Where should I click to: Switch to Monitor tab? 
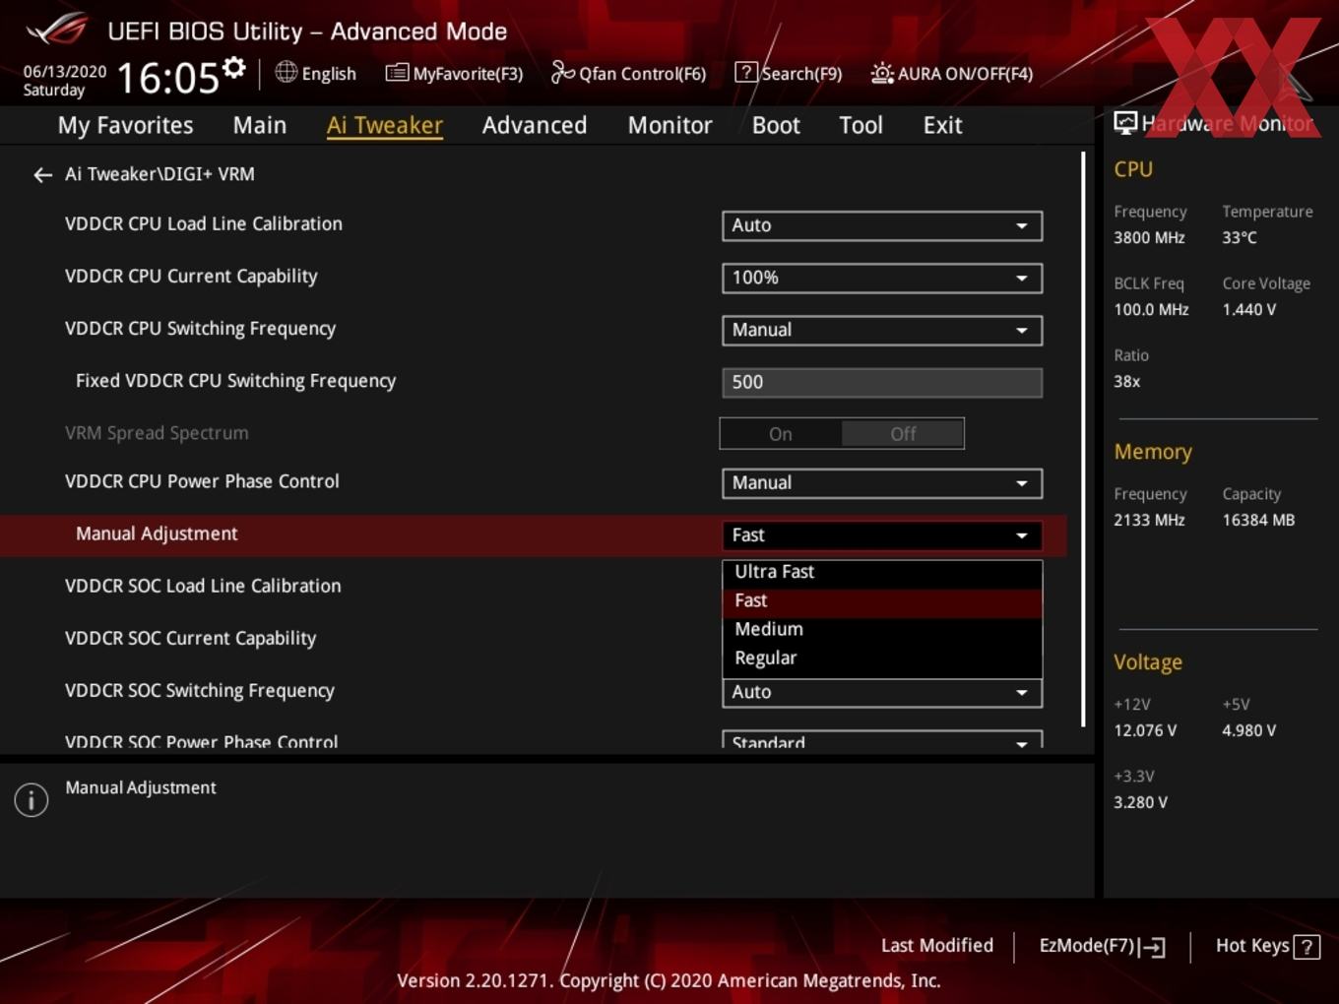click(669, 126)
